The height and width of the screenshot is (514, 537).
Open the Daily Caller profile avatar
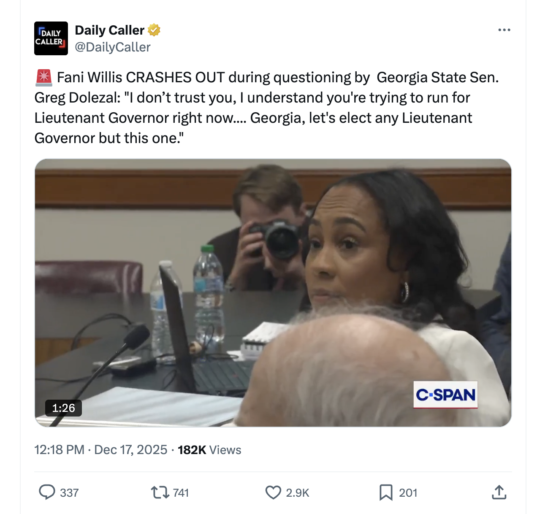point(51,38)
